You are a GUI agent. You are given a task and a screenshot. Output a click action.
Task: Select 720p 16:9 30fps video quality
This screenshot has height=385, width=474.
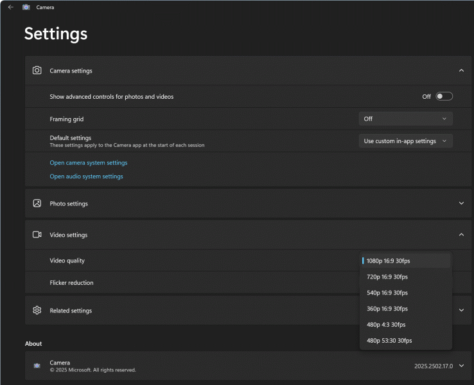pyautogui.click(x=387, y=277)
